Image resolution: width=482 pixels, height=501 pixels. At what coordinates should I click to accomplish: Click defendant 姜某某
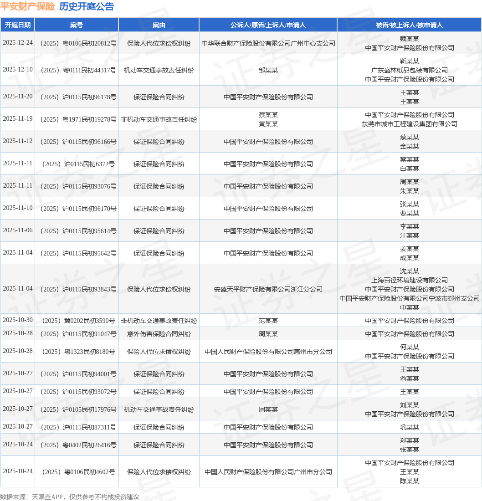pos(410,249)
